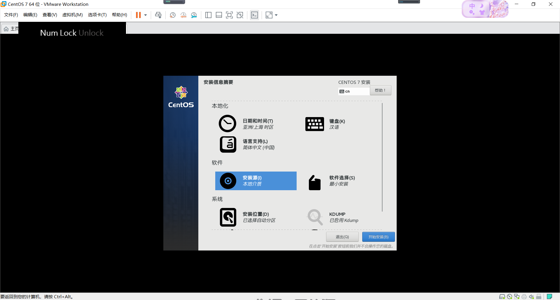Revert the virtual machine to its snapshot
This screenshot has width=560, height=300.
183,15
